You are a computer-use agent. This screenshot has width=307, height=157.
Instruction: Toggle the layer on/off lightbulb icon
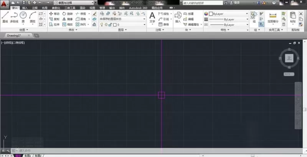102,25
